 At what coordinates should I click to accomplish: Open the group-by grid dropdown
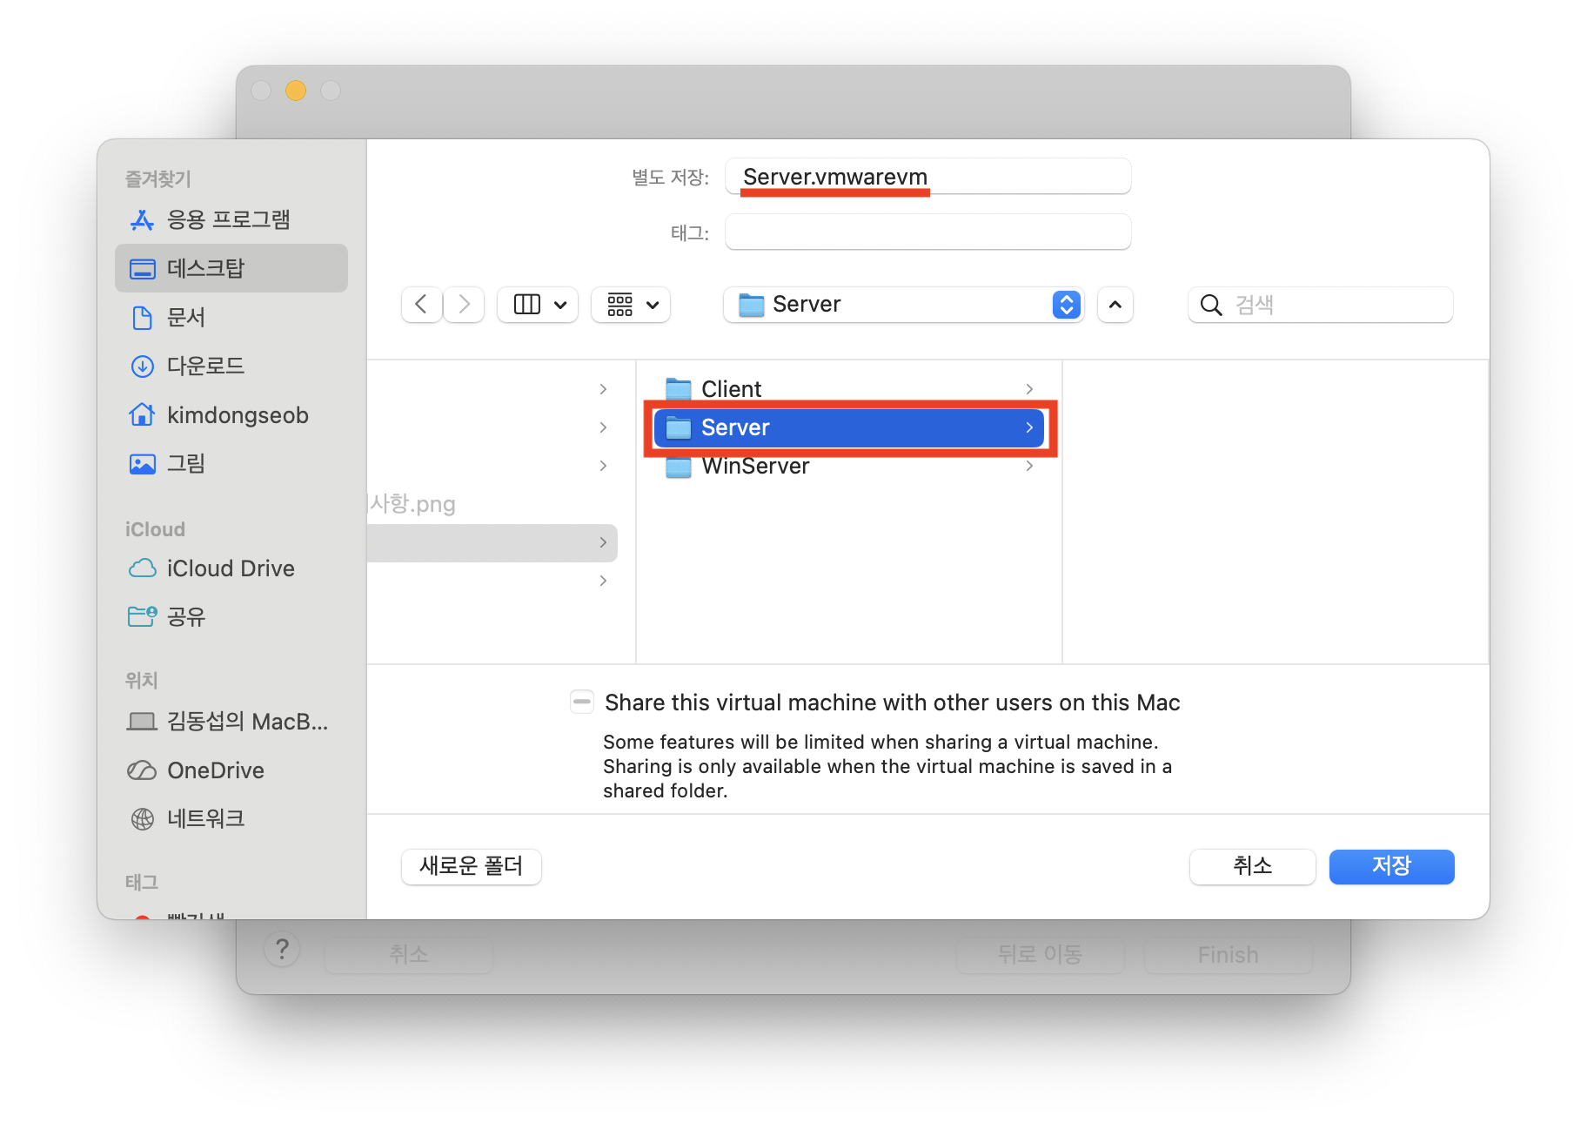(631, 305)
